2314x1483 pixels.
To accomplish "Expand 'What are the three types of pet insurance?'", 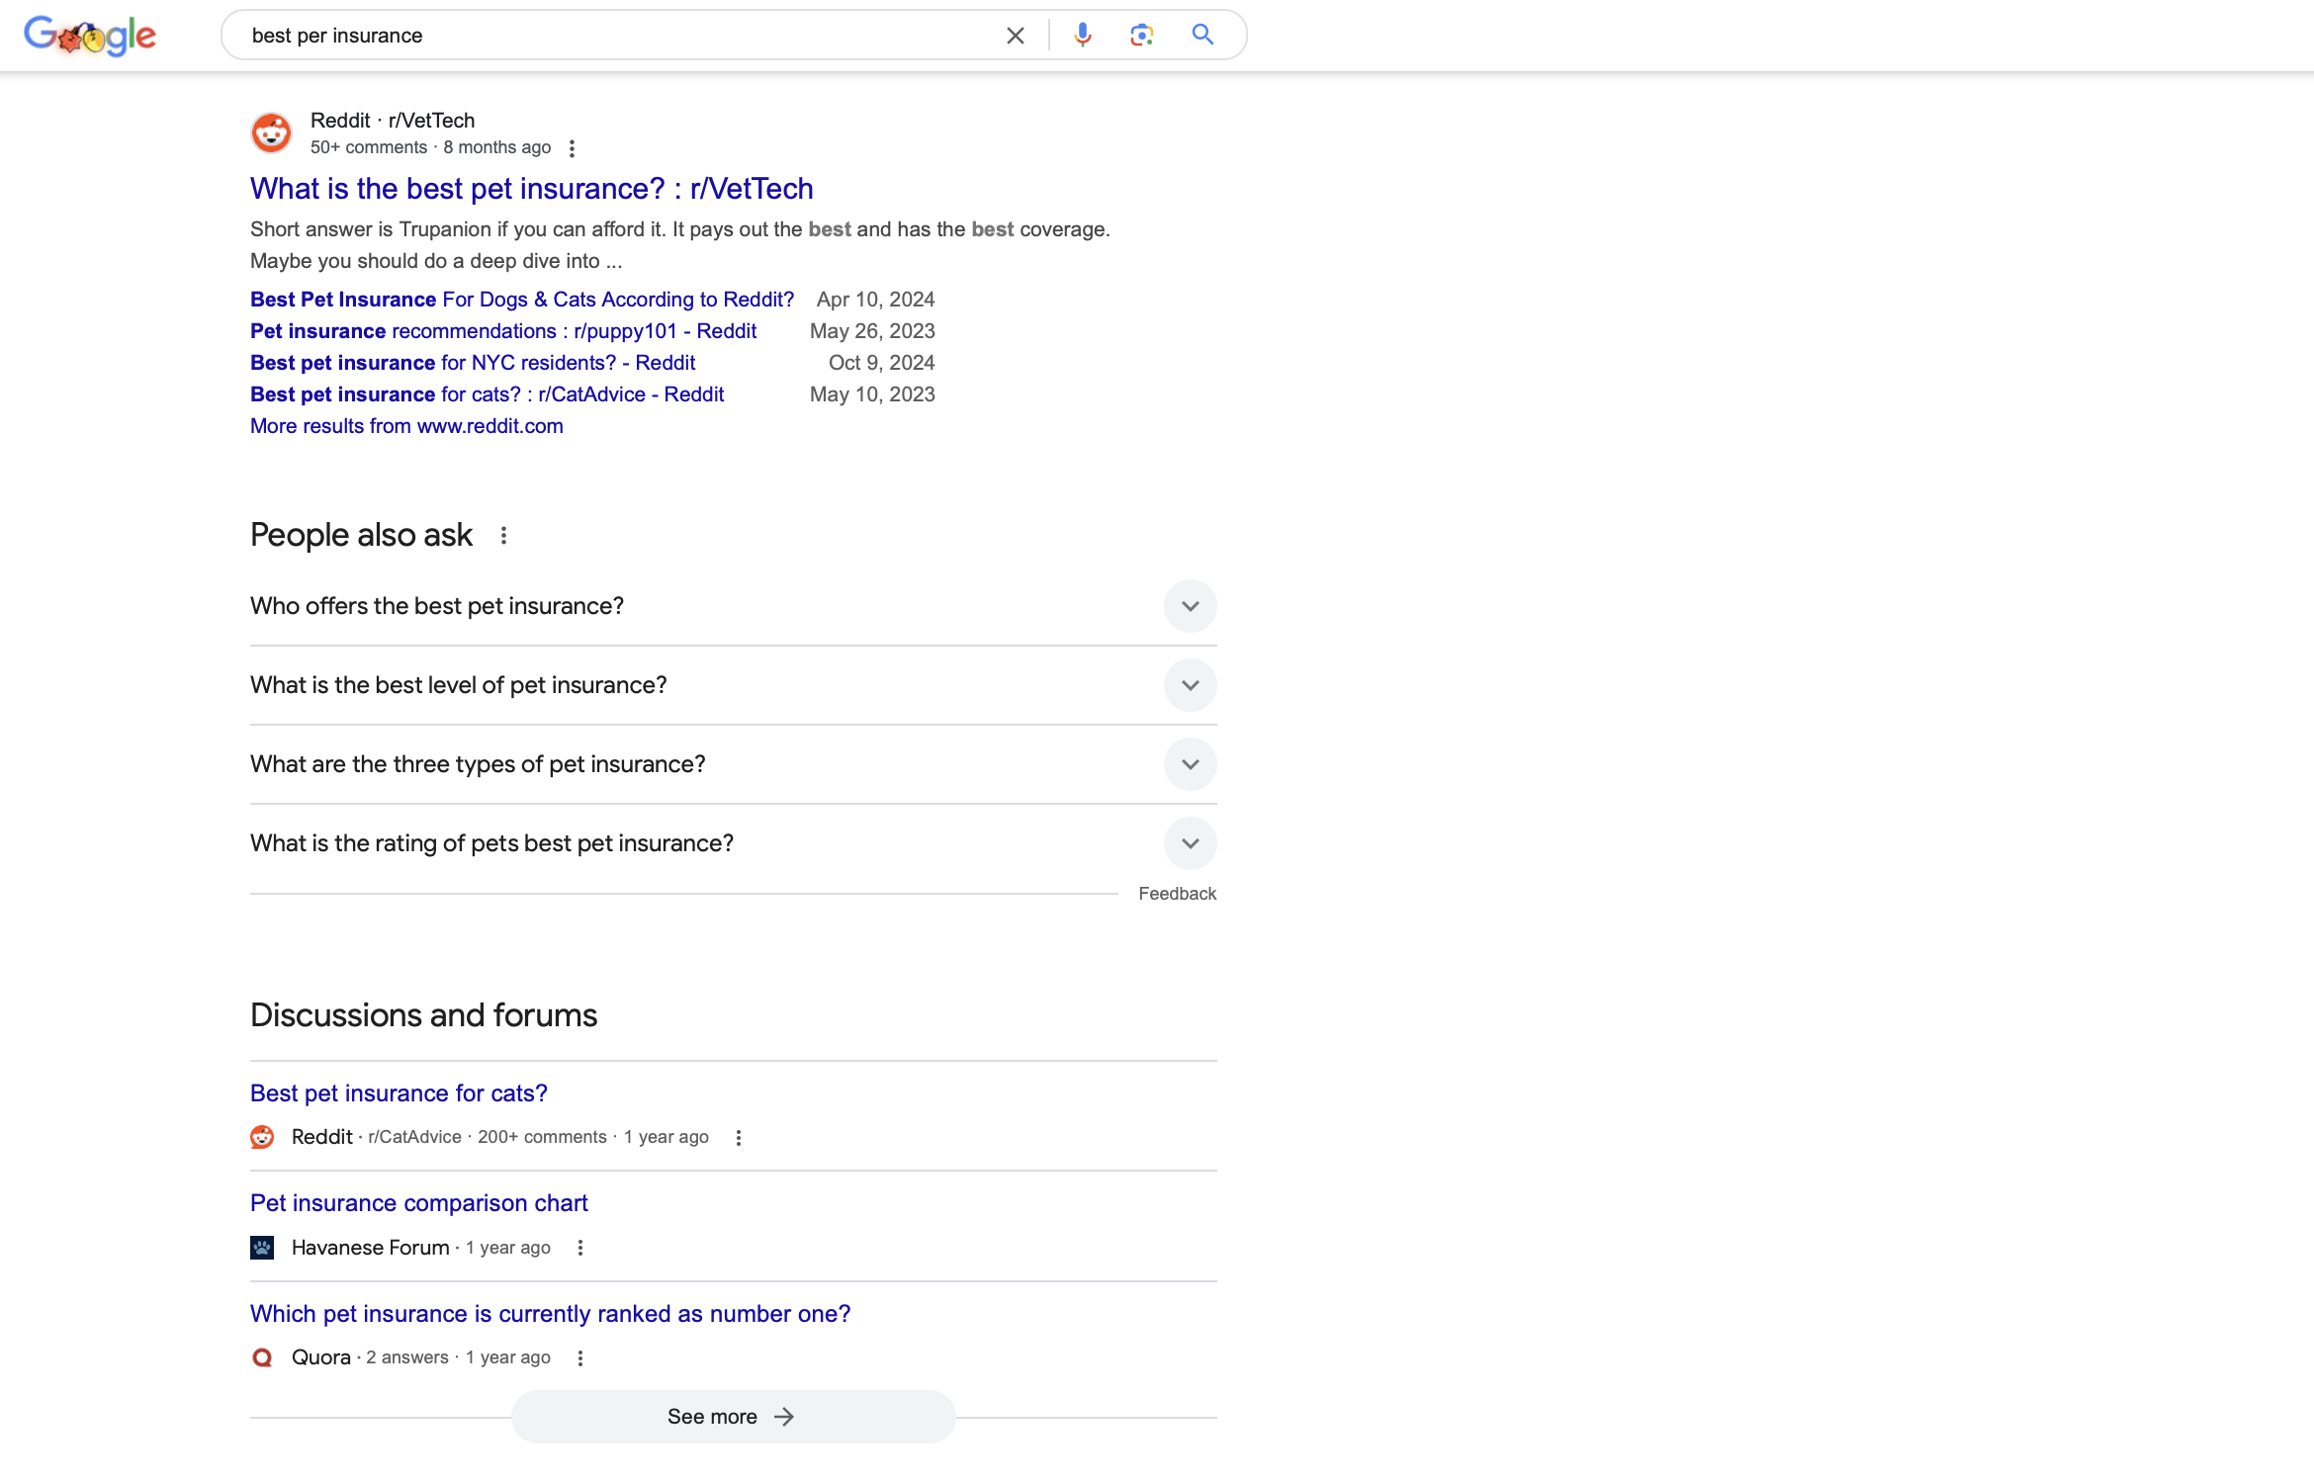I will (1190, 764).
